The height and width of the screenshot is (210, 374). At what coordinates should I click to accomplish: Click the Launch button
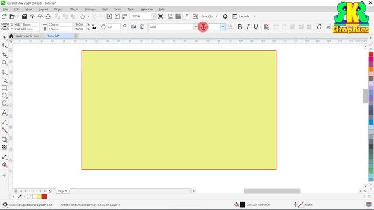(x=241, y=16)
